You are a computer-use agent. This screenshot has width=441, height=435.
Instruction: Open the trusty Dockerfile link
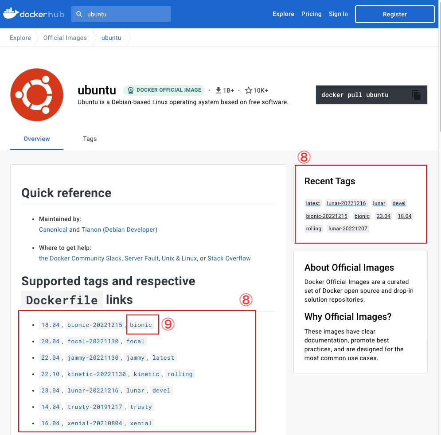coord(140,407)
